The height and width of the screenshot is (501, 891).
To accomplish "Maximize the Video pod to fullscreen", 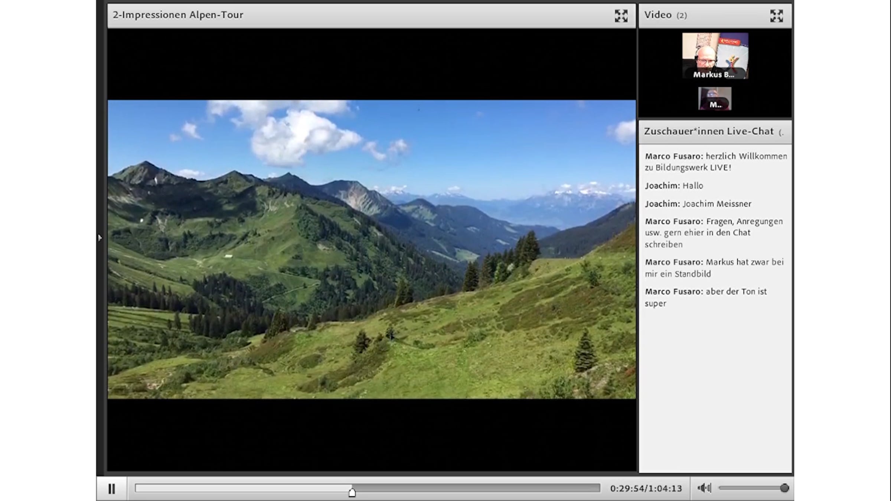I will (x=776, y=16).
